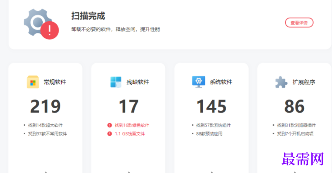Image resolution: width=332 pixels, height=173 pixels.
Task: Select the red 找到16款绿色软件 entry
Action: [x=132, y=125]
